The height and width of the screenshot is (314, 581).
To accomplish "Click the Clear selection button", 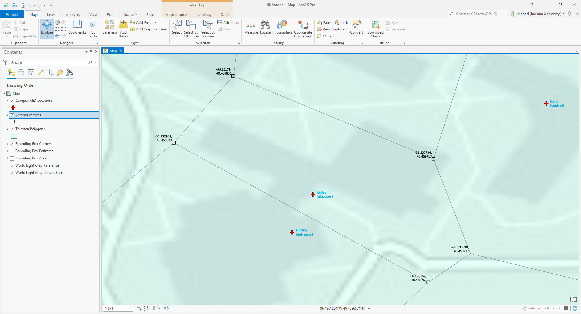I will (225, 29).
